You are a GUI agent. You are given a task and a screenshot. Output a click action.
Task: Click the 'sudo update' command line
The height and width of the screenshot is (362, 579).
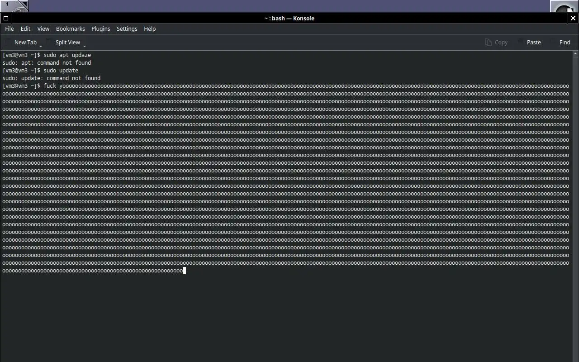[x=40, y=70]
